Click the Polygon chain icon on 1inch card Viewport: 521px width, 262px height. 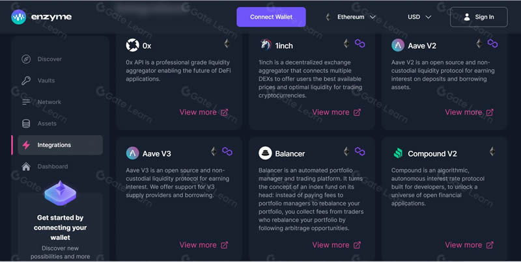pos(360,44)
